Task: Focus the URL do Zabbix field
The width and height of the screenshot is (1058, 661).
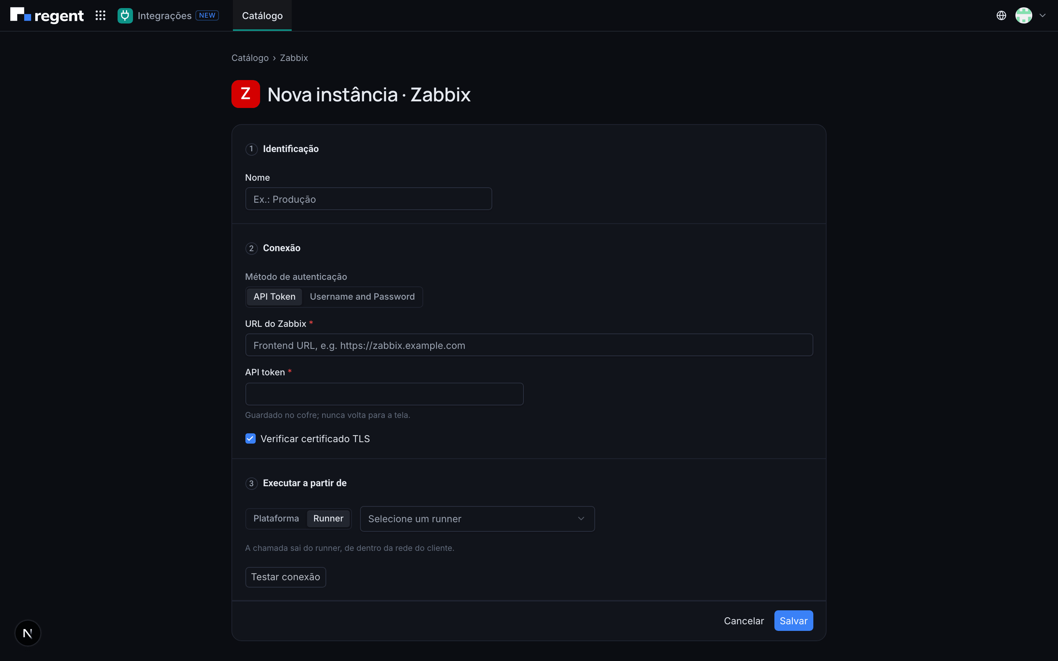Action: tap(529, 345)
